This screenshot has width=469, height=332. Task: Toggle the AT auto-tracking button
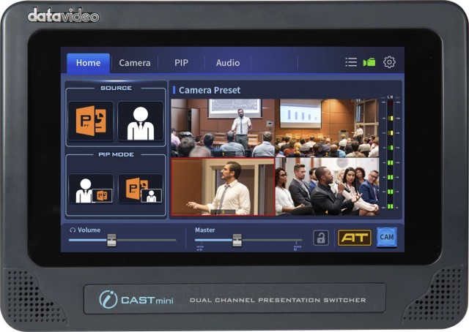(354, 238)
